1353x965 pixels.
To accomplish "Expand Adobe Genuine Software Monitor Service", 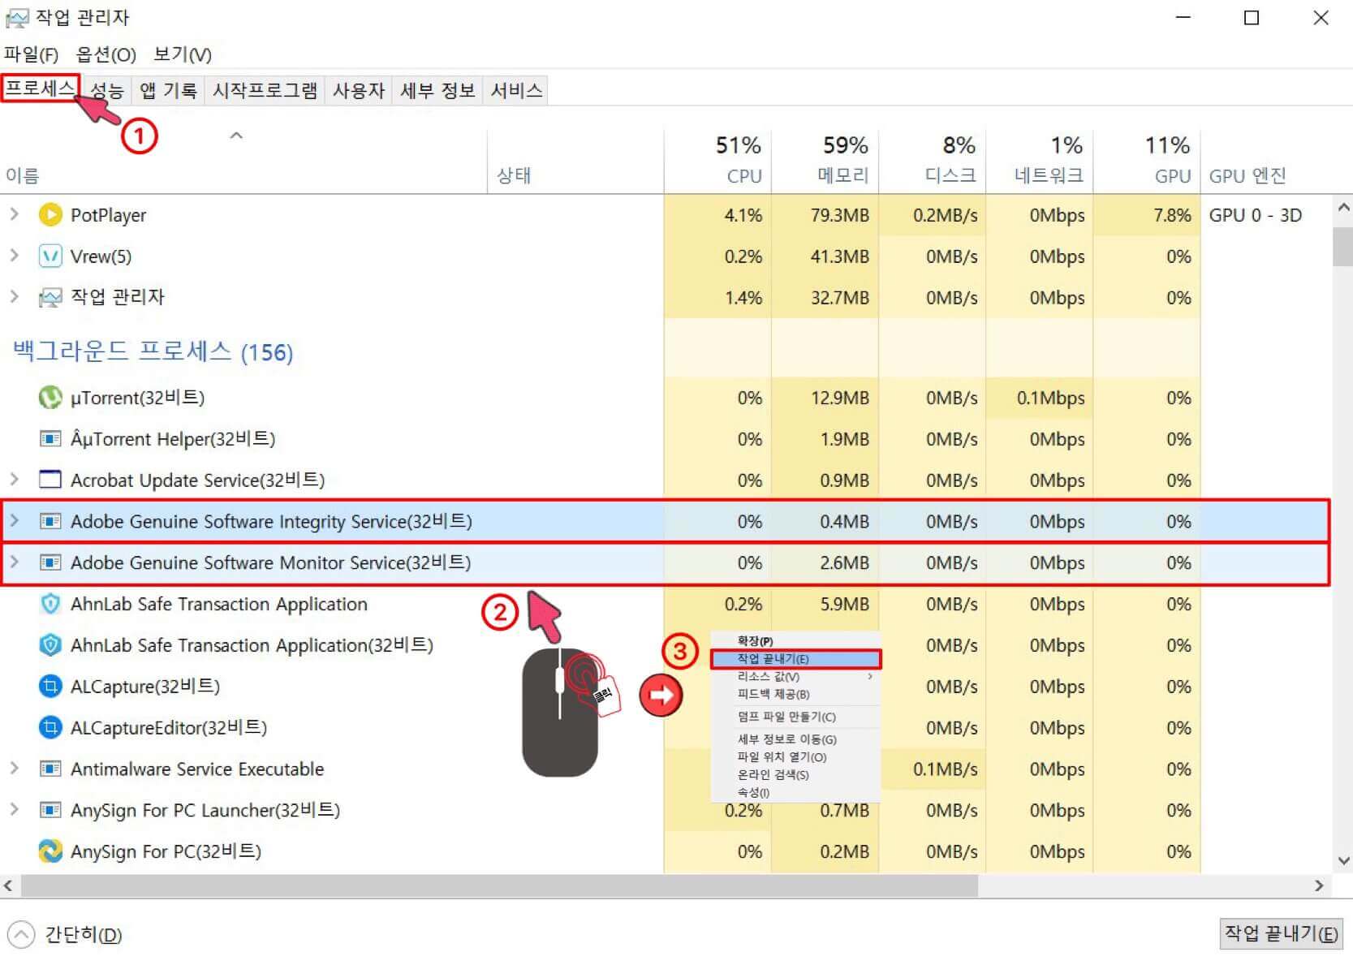I will (x=14, y=562).
